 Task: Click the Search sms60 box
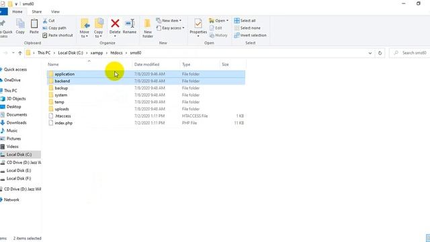(410, 53)
